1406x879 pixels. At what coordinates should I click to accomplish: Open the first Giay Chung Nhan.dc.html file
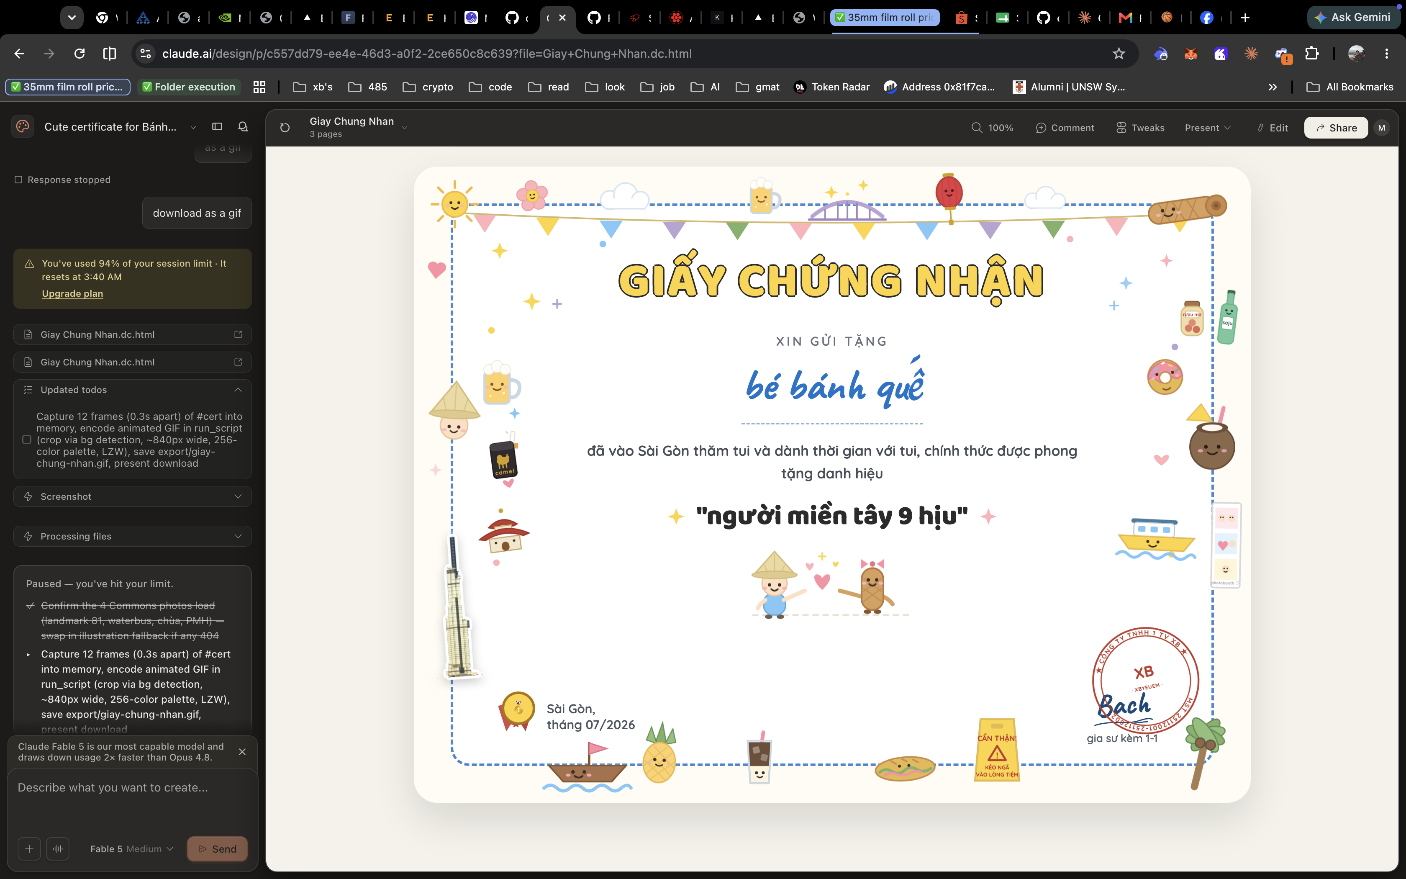(x=133, y=334)
